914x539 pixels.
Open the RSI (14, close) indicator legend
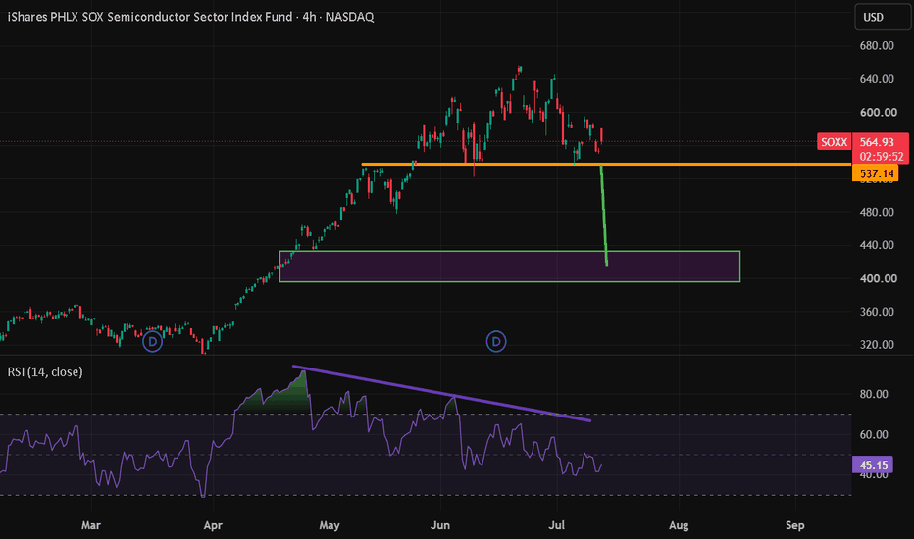pyautogui.click(x=45, y=371)
